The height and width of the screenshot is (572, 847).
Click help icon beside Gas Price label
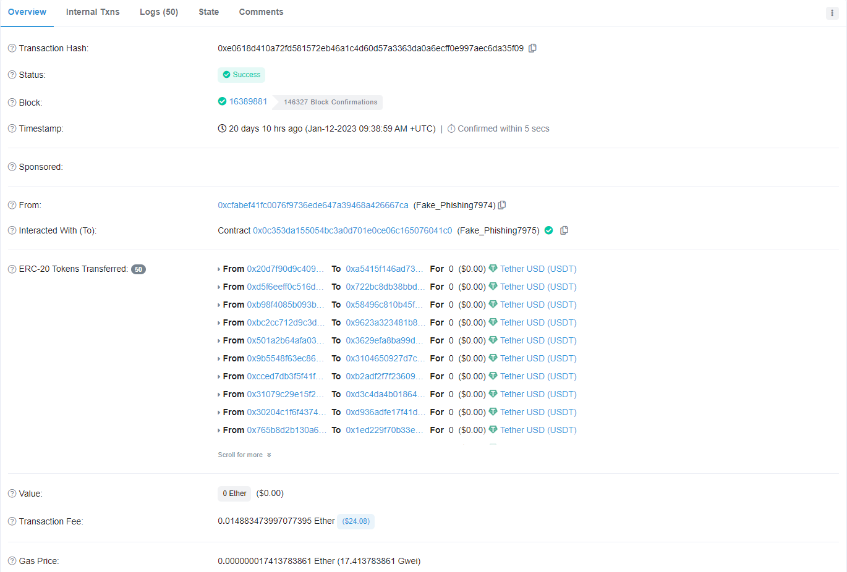click(12, 561)
